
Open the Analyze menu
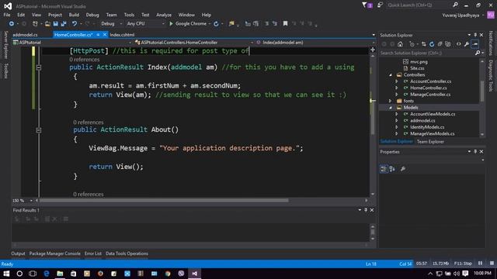point(164,15)
